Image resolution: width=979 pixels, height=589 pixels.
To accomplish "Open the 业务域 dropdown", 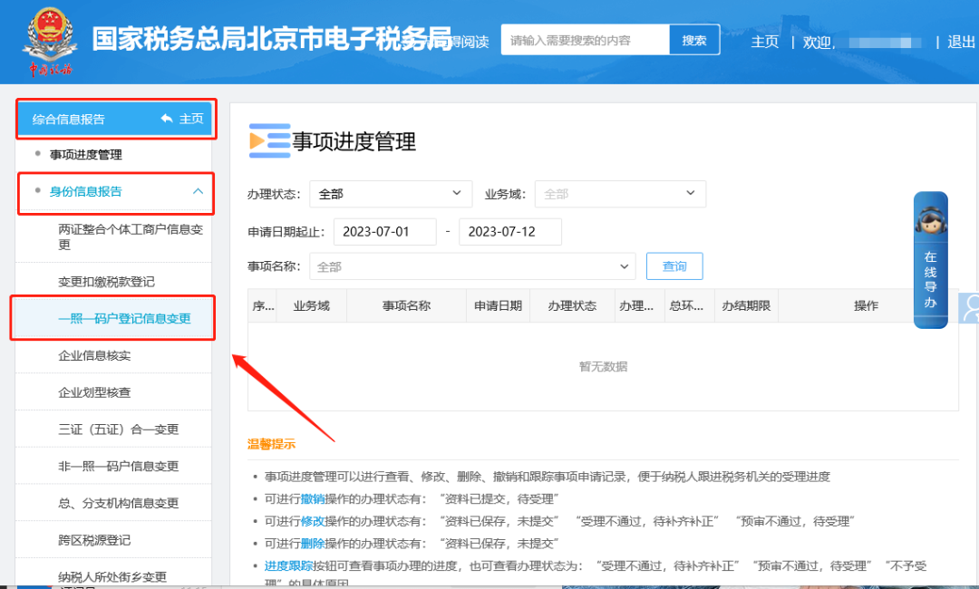I will click(x=620, y=194).
